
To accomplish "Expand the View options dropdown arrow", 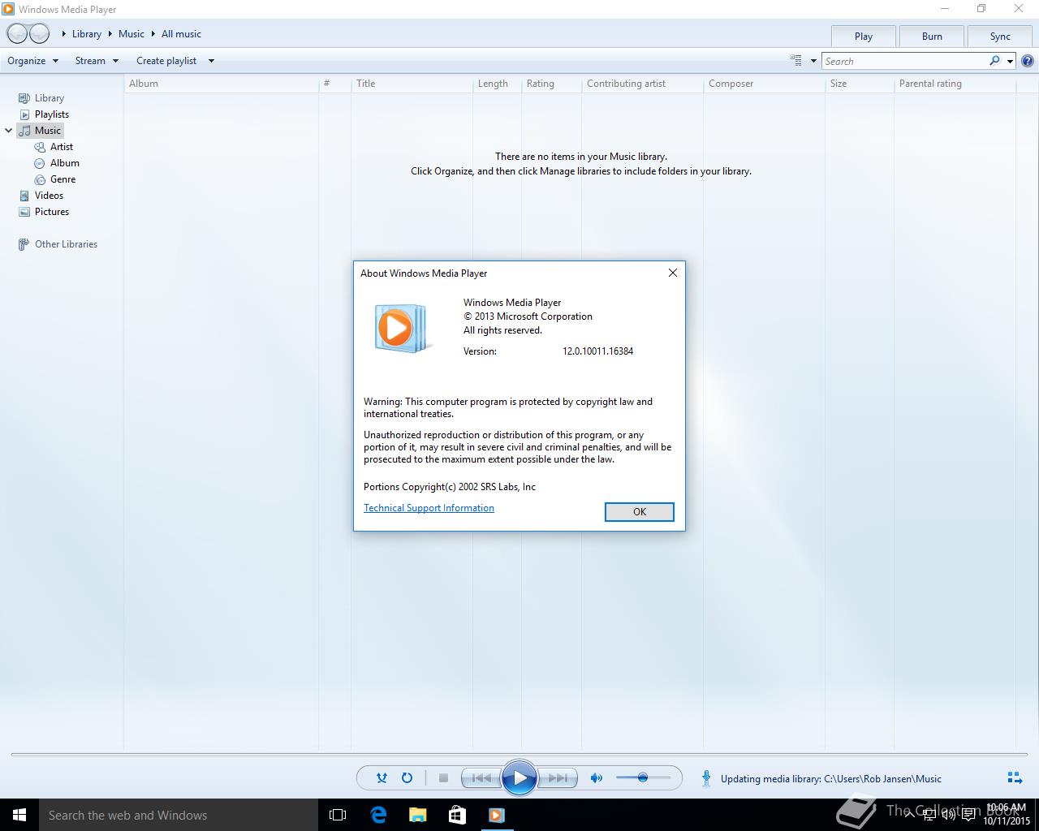I will (813, 61).
